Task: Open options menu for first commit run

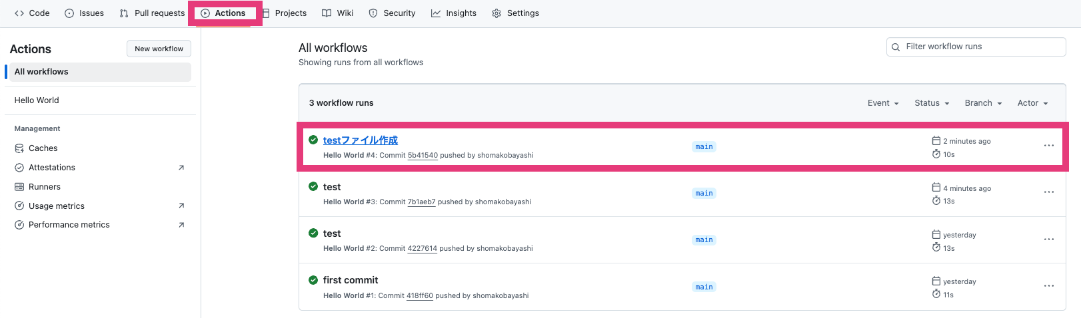Action: coord(1049,286)
